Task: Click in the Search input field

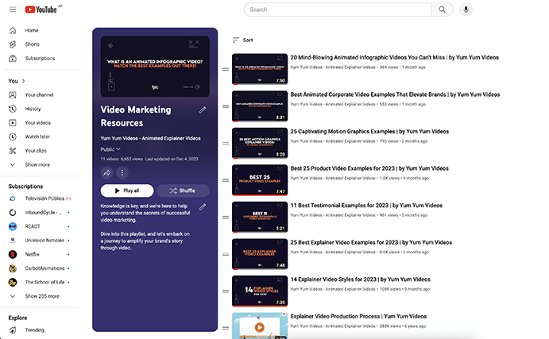Action: point(338,10)
